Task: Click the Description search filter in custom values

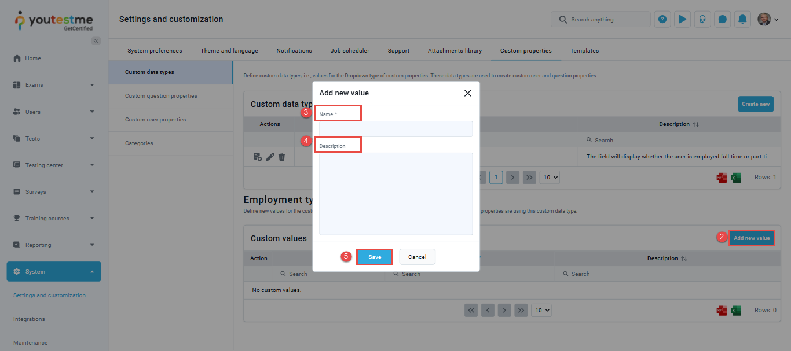Action: (667, 274)
